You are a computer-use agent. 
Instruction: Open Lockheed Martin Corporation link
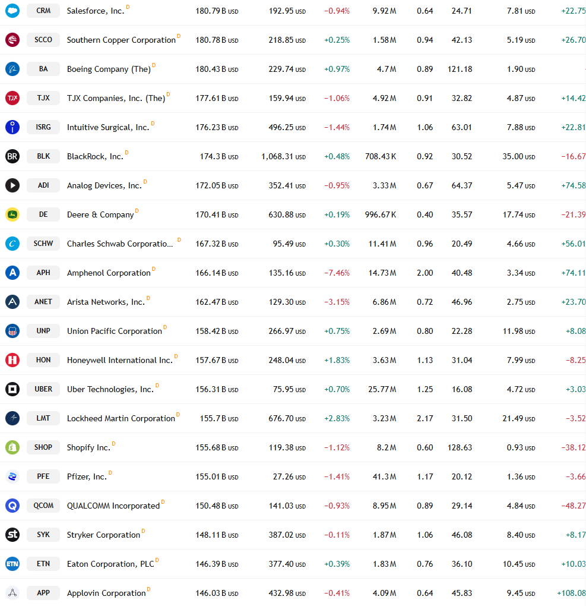tap(121, 419)
